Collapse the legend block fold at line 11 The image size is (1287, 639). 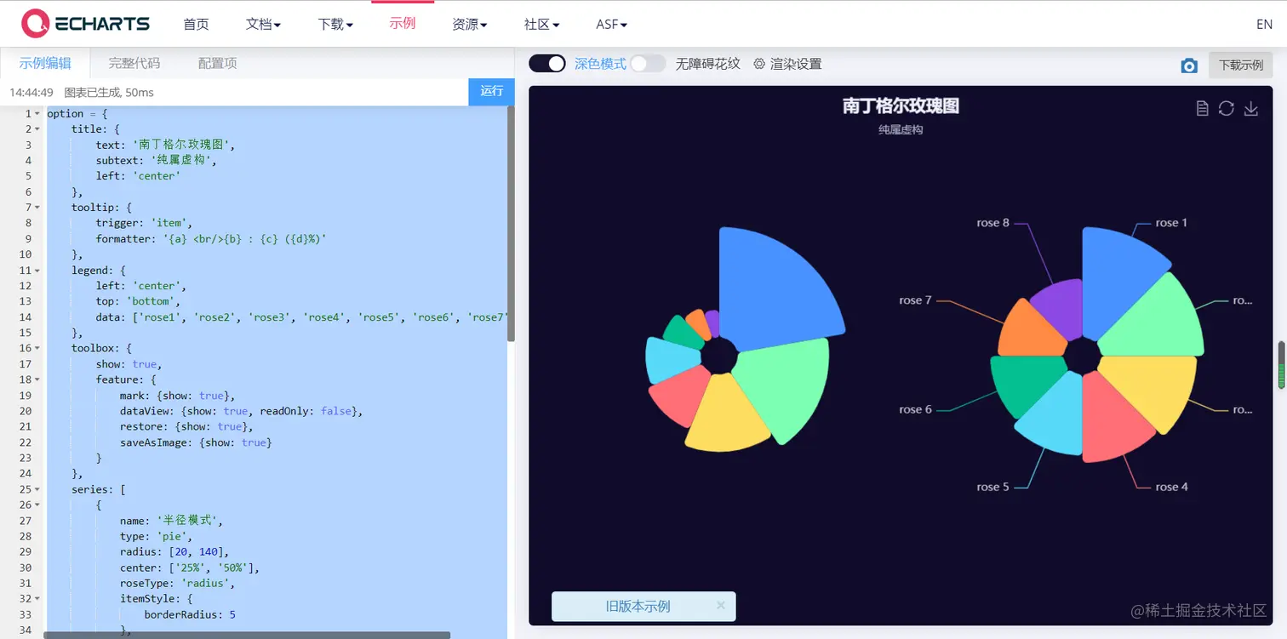37,270
